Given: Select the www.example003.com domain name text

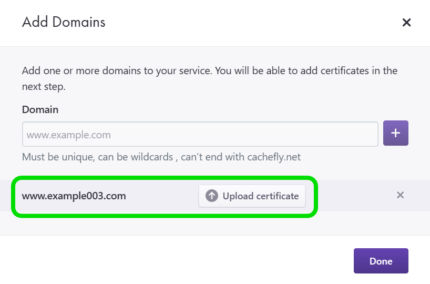Looking at the screenshot, I should [x=74, y=196].
